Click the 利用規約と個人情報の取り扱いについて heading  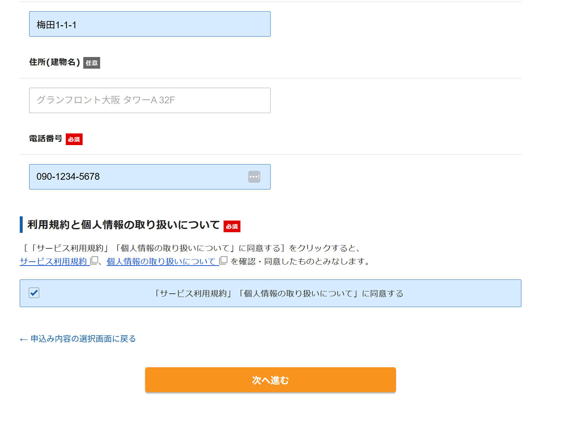(123, 225)
